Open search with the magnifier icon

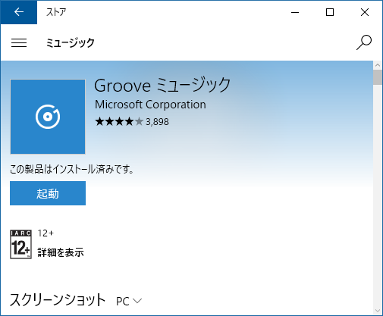point(364,42)
